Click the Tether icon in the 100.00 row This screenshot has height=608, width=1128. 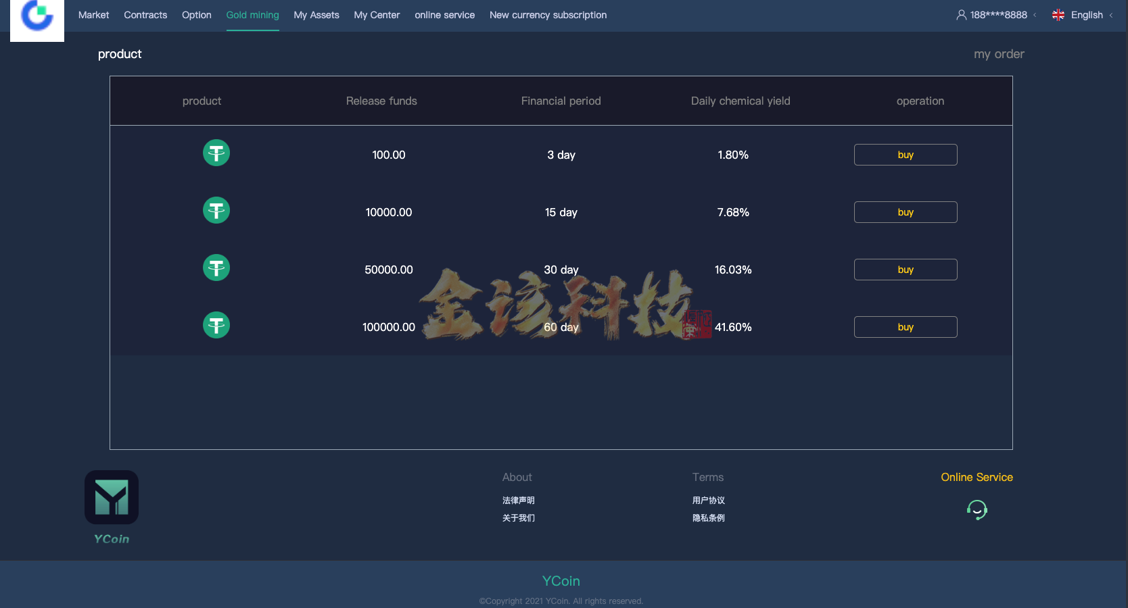(x=216, y=153)
